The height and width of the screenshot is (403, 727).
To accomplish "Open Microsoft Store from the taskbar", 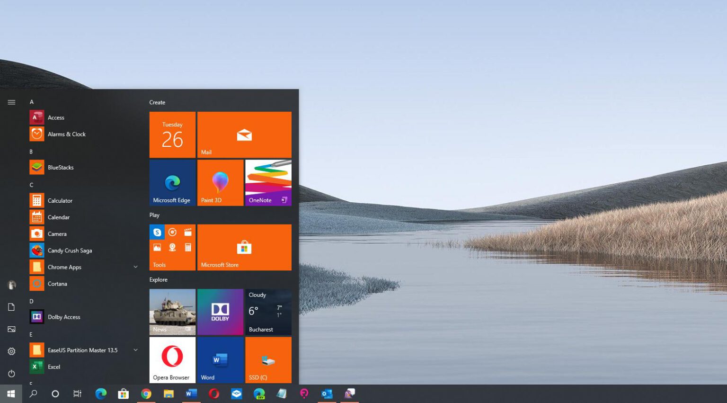I will point(124,394).
